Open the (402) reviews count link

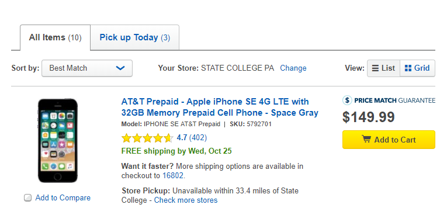pyautogui.click(x=198, y=138)
